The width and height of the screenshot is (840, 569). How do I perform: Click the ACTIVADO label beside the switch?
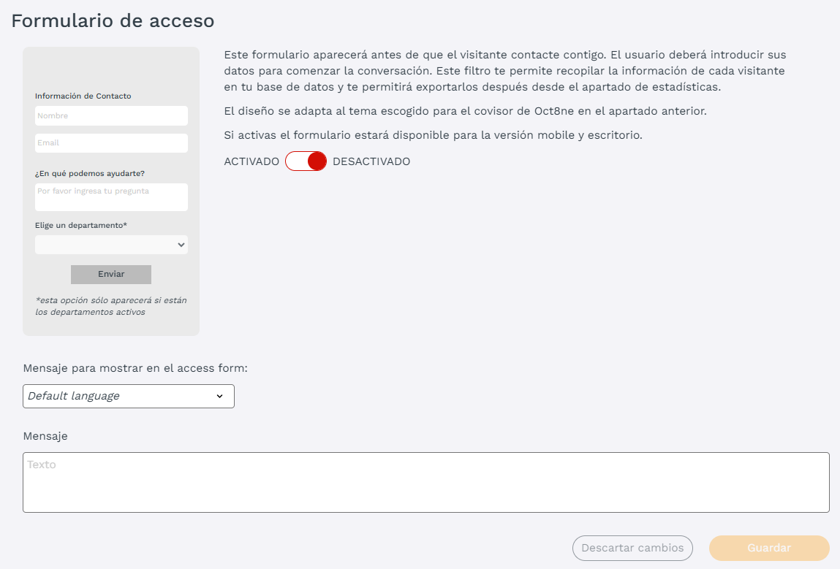(251, 161)
